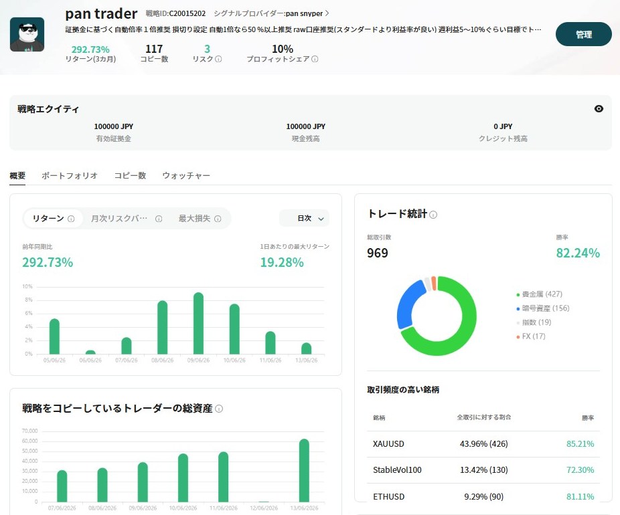
Task: Switch to the ウォッチャー tab
Action: pos(186,175)
